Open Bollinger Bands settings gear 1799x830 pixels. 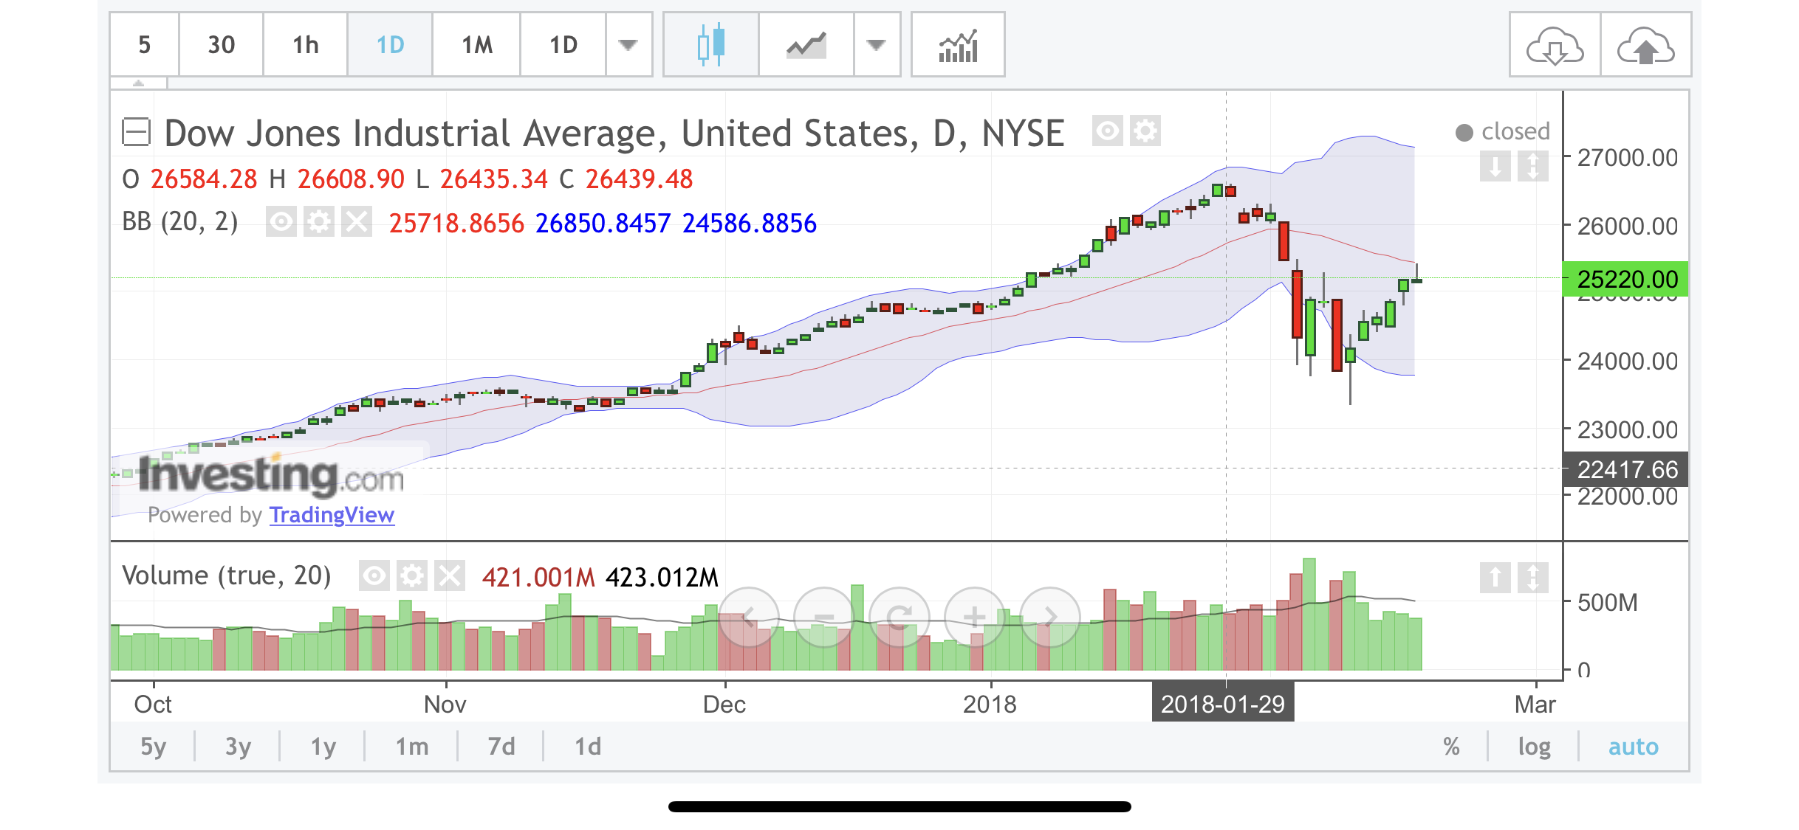(x=319, y=222)
